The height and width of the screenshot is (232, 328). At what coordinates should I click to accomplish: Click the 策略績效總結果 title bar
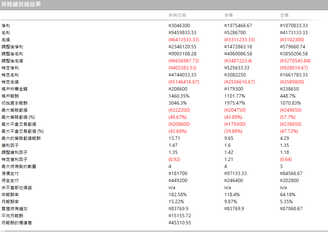coord(164,5)
